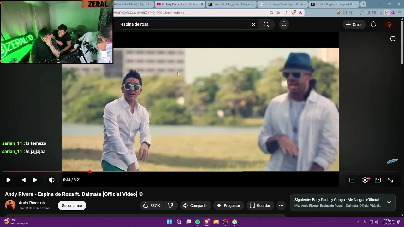This screenshot has height=227, width=404.
Task: Click the magnifier search button
Action: 266,24
